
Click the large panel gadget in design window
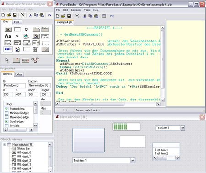pos(89,140)
